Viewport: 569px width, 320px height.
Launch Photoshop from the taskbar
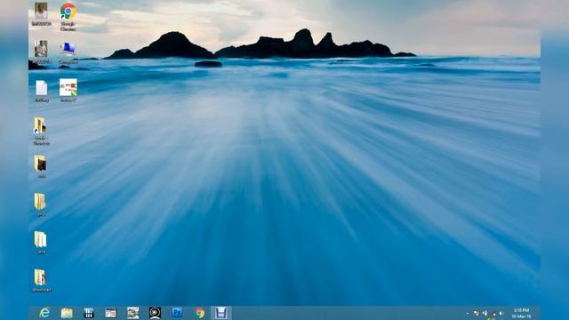[177, 312]
